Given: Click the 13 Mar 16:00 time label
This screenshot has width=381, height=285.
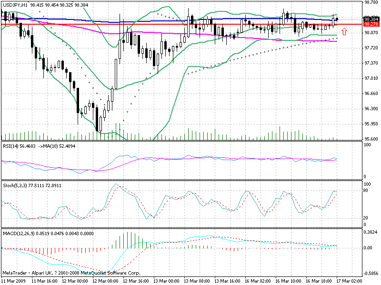Looking at the screenshot, I should coord(228,281).
